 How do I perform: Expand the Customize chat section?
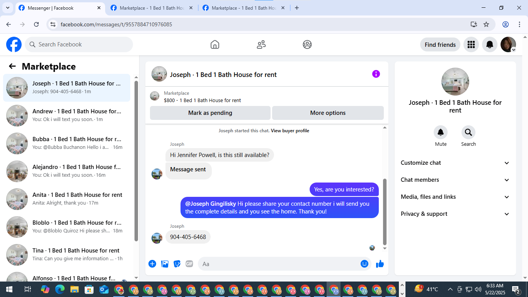pyautogui.click(x=455, y=163)
